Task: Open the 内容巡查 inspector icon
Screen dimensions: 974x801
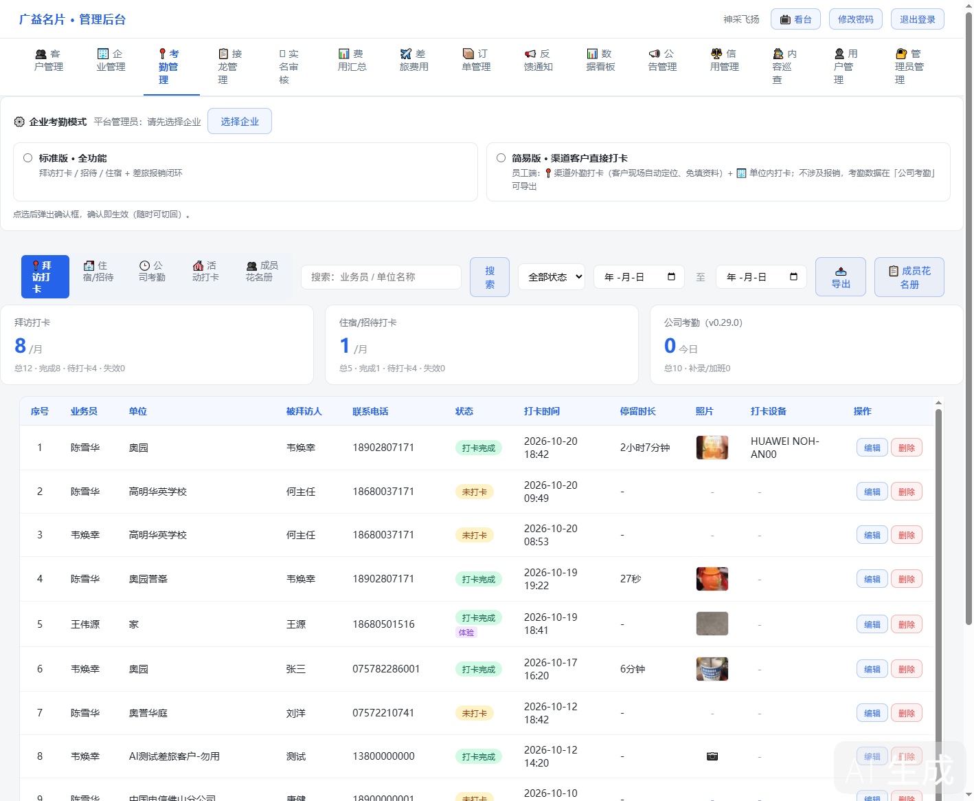Action: (778, 54)
